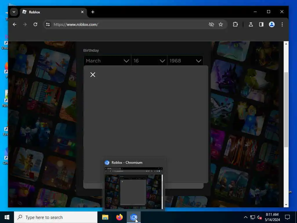Bookmark this page with the star icon
Screen dimensions: 297x223
coord(221,24)
